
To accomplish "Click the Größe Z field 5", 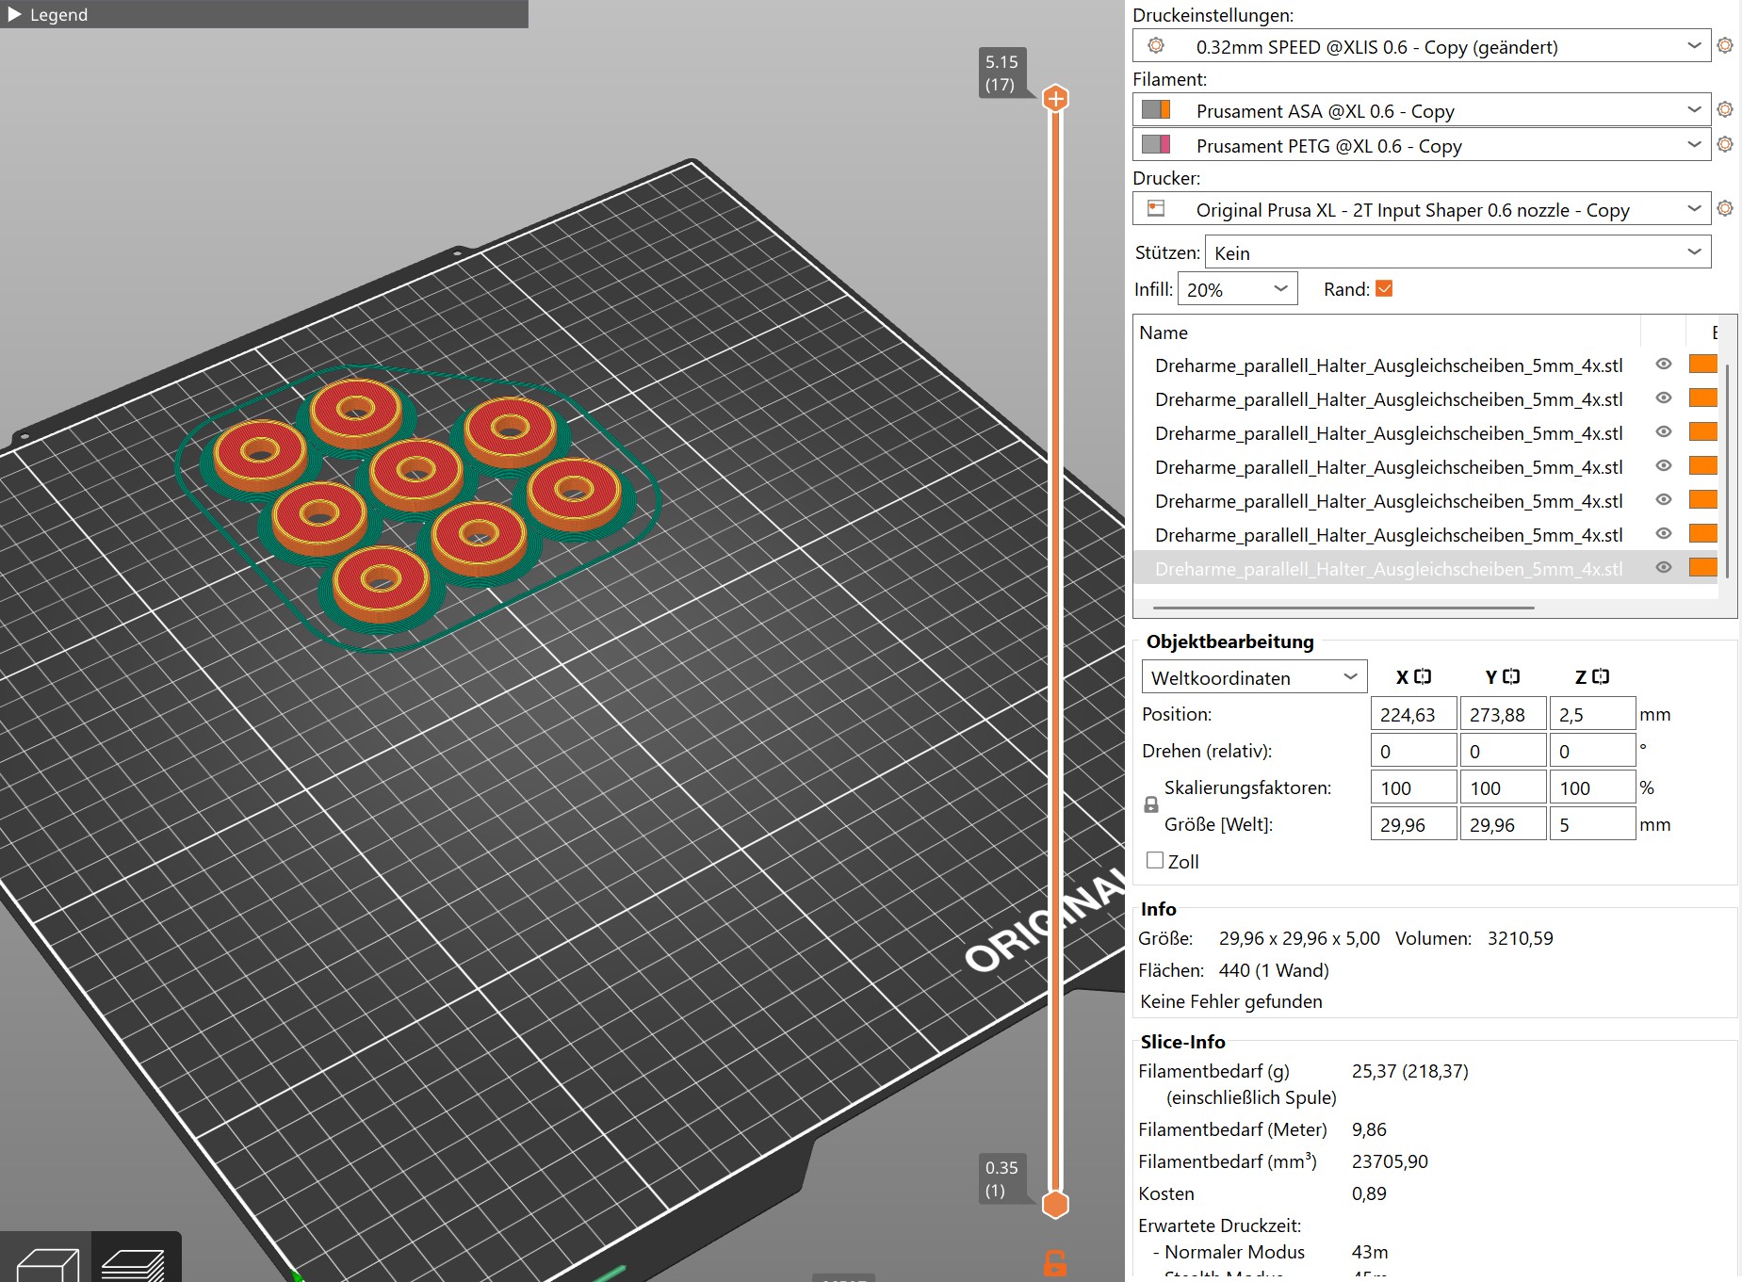I will tap(1592, 824).
